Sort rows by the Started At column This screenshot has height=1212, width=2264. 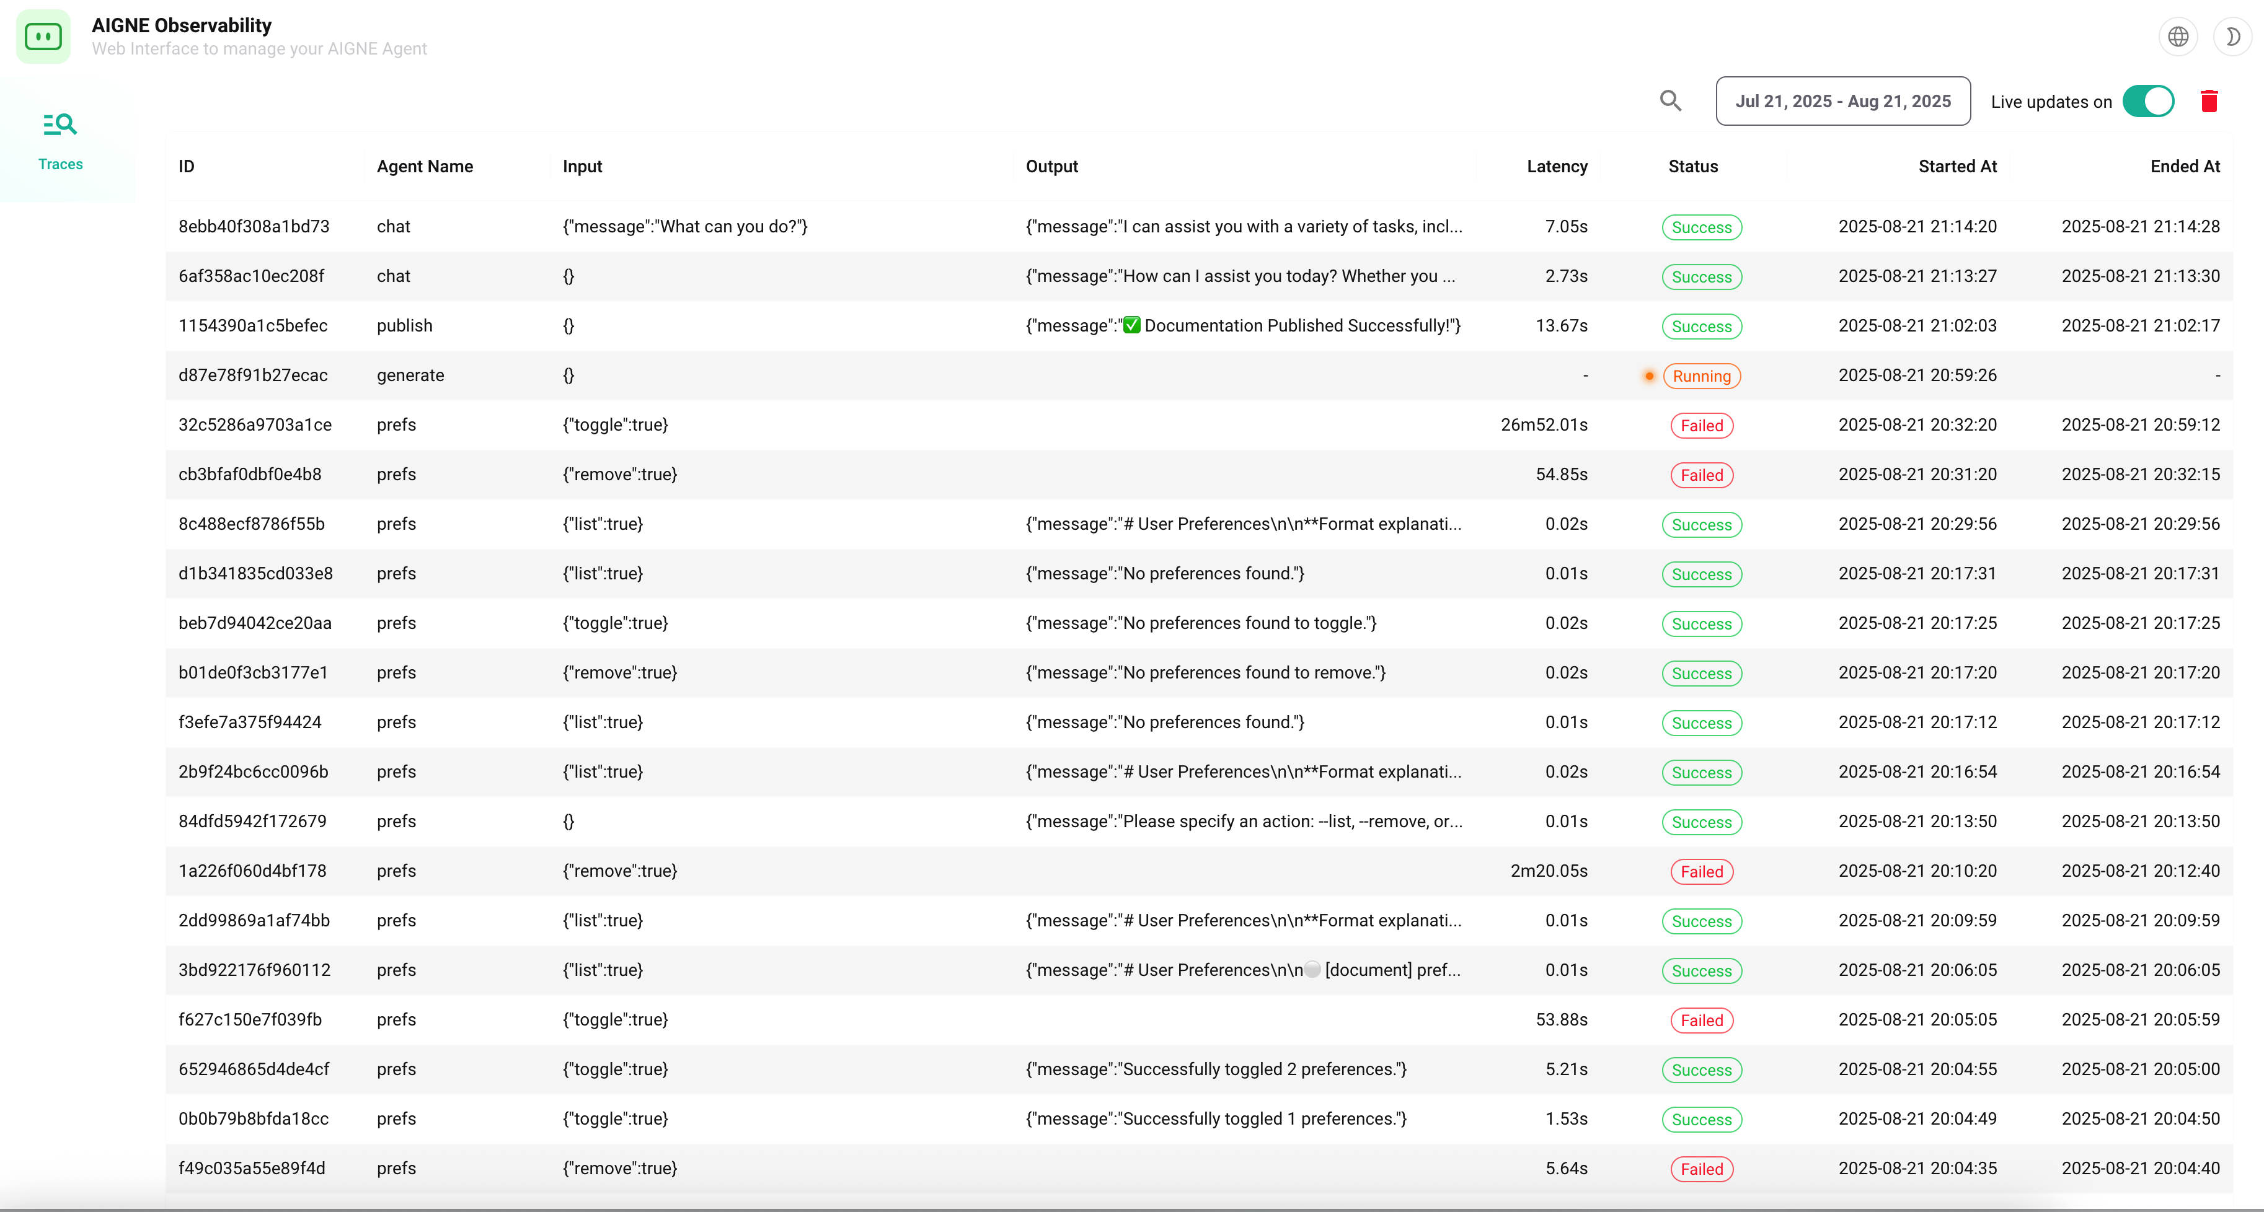(1958, 166)
